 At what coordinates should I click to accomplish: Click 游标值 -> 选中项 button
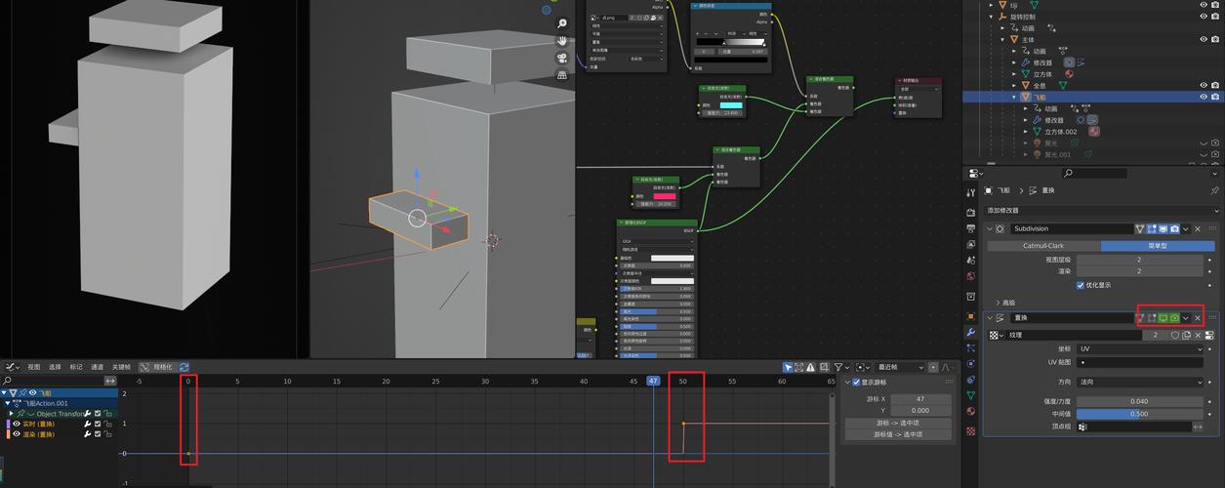[898, 434]
